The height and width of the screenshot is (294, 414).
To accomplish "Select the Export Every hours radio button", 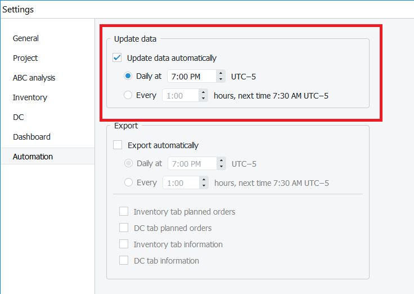I will 129,182.
